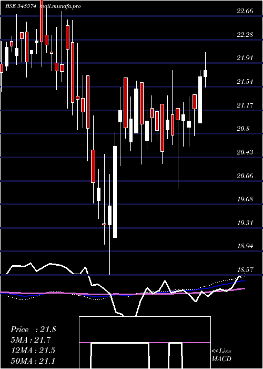Select the 20.06 price axis label
Screen dimensions: 263x369
(245, 176)
